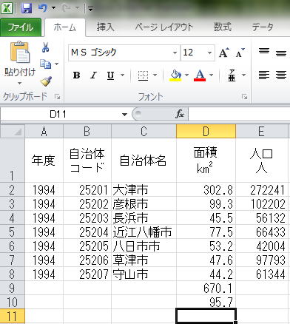Viewport: 290px width, 324px height.
Task: Click the Name Box showing D11
Action: [60, 114]
